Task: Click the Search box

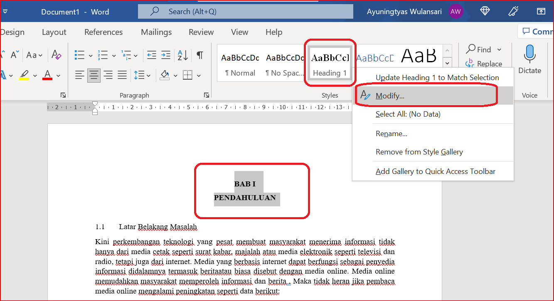Action: (x=246, y=12)
